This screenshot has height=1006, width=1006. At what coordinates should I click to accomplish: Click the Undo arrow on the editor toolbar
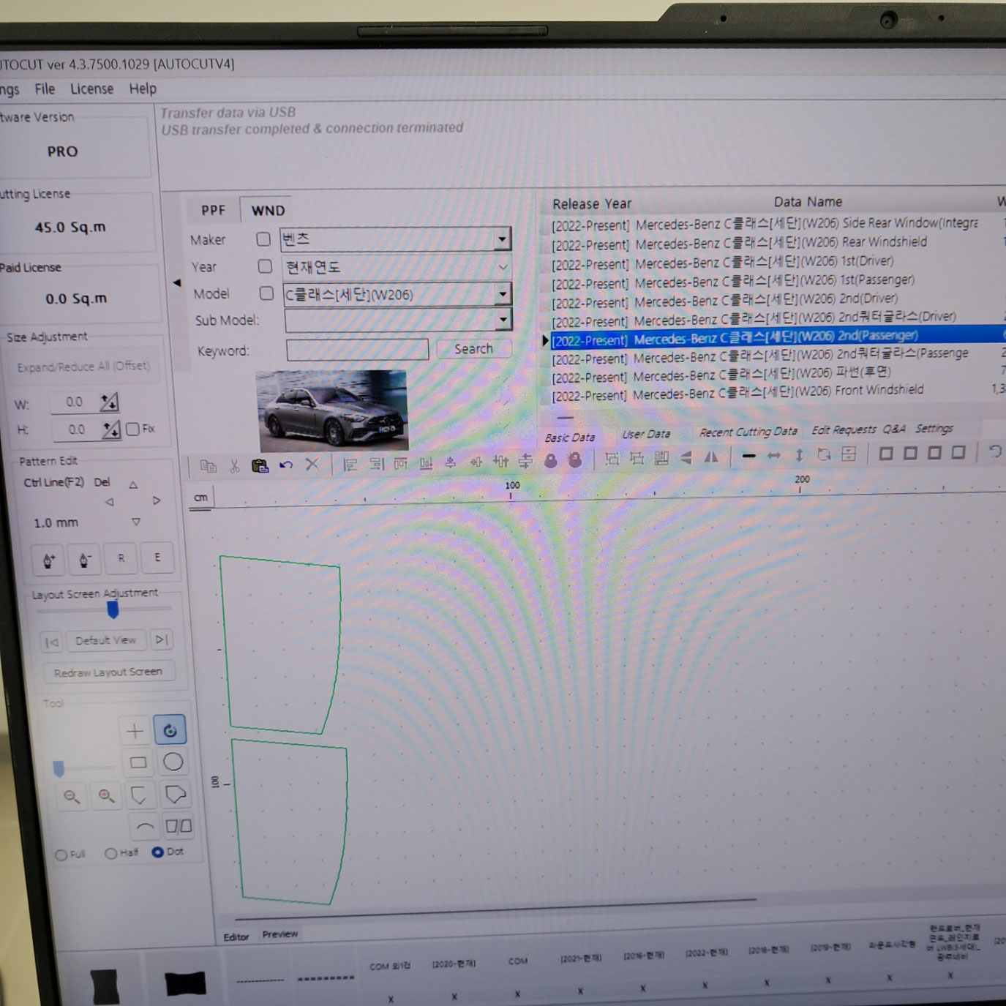point(286,465)
